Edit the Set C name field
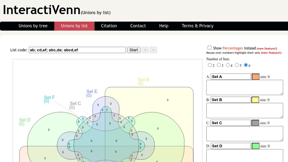Viewport: 288px width, 162px height. pos(230,123)
